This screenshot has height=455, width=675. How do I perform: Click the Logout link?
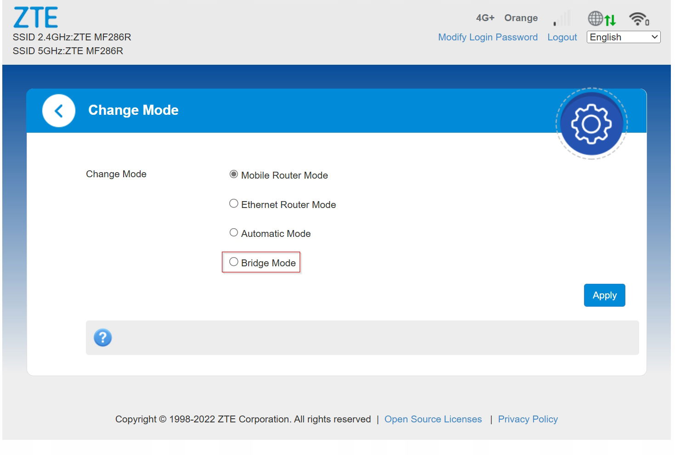(562, 37)
